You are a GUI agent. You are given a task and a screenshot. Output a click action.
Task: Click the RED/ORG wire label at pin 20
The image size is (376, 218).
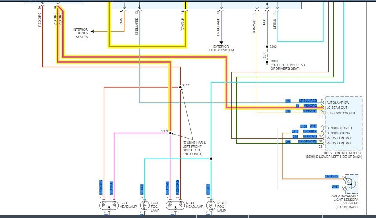pos(40,19)
